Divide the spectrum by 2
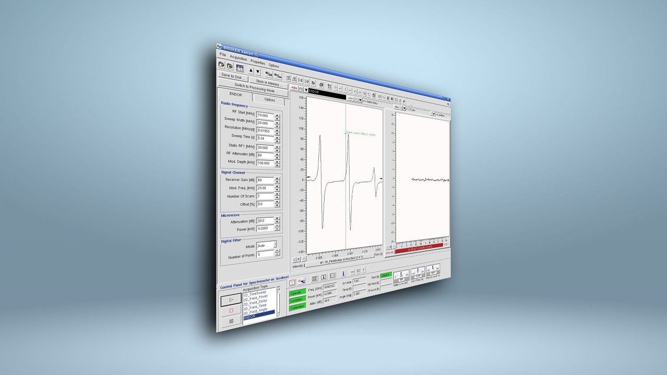Screen dimensions: 667x375 [294, 78]
